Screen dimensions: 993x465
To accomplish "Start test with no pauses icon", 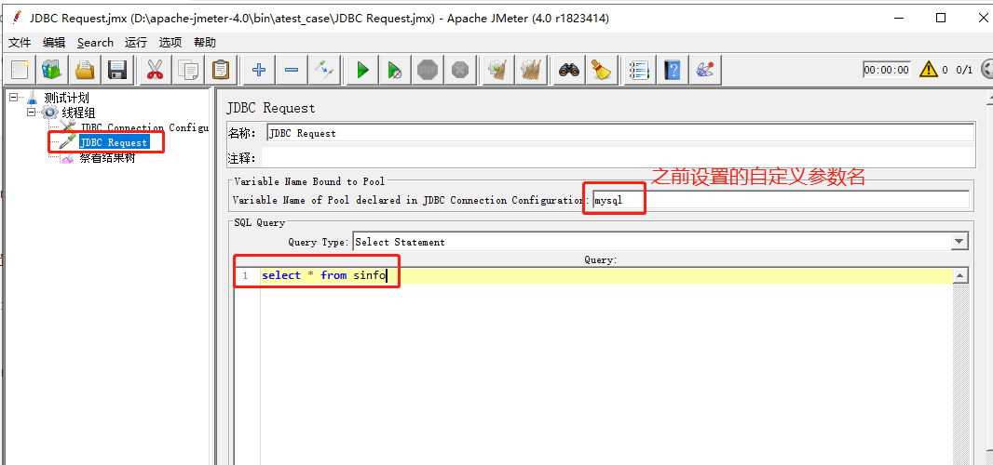I will (x=395, y=70).
